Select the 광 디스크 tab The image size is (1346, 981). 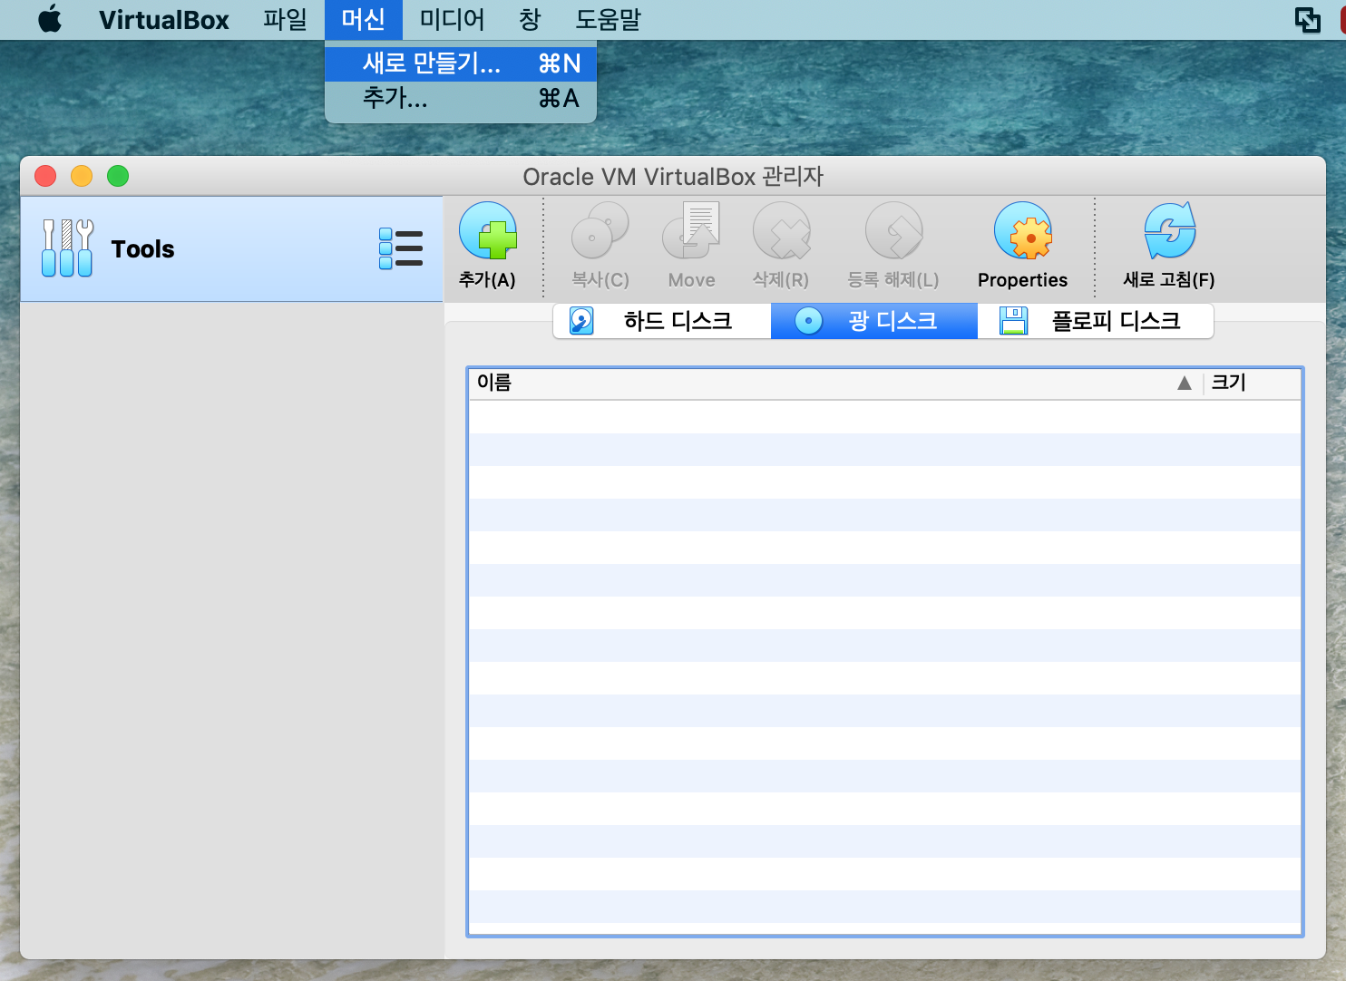[874, 321]
